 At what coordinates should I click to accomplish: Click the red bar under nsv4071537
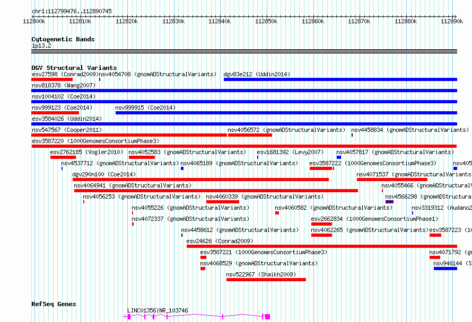click(x=392, y=180)
